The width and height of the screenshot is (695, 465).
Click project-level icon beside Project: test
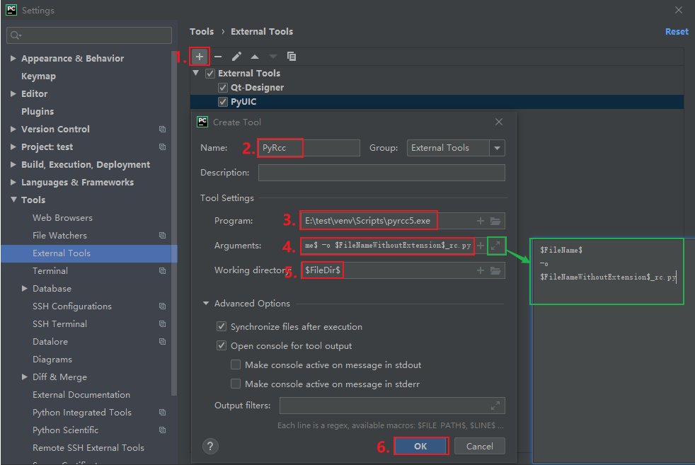click(x=162, y=147)
